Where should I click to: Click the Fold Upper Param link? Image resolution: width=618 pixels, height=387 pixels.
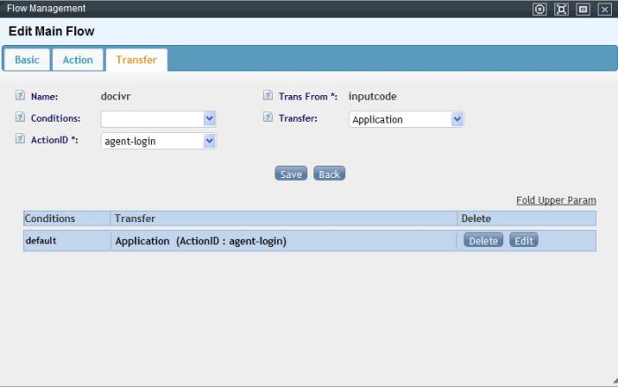[x=556, y=200]
